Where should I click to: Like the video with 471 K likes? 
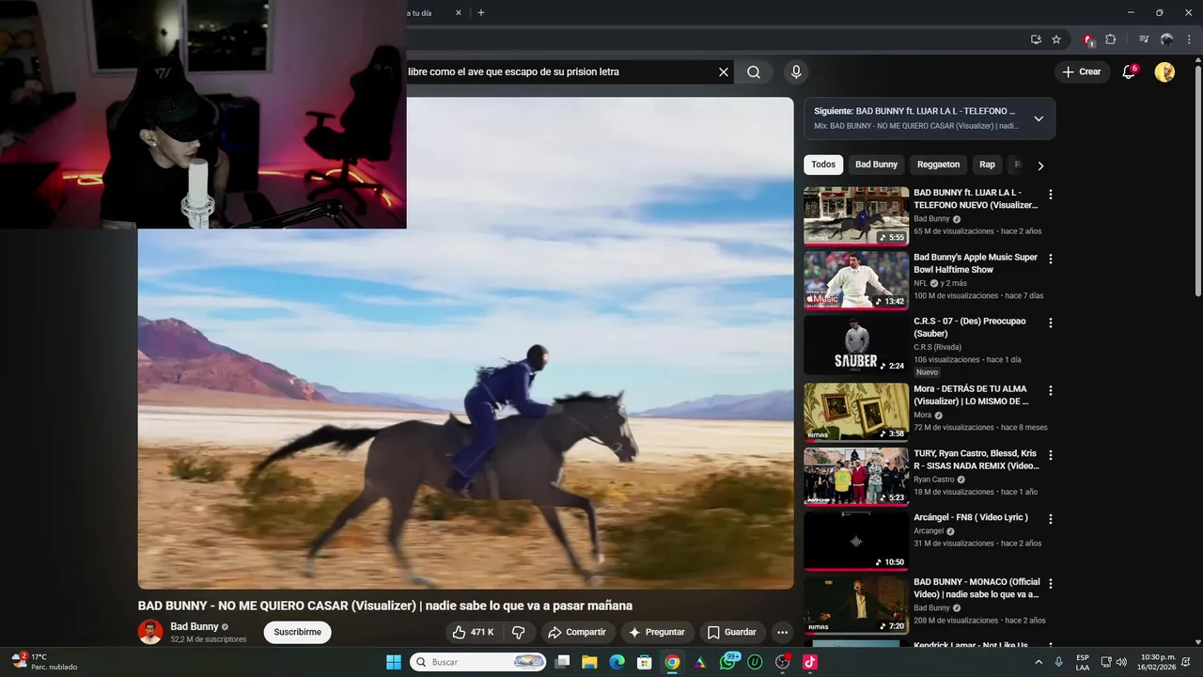[x=473, y=632]
